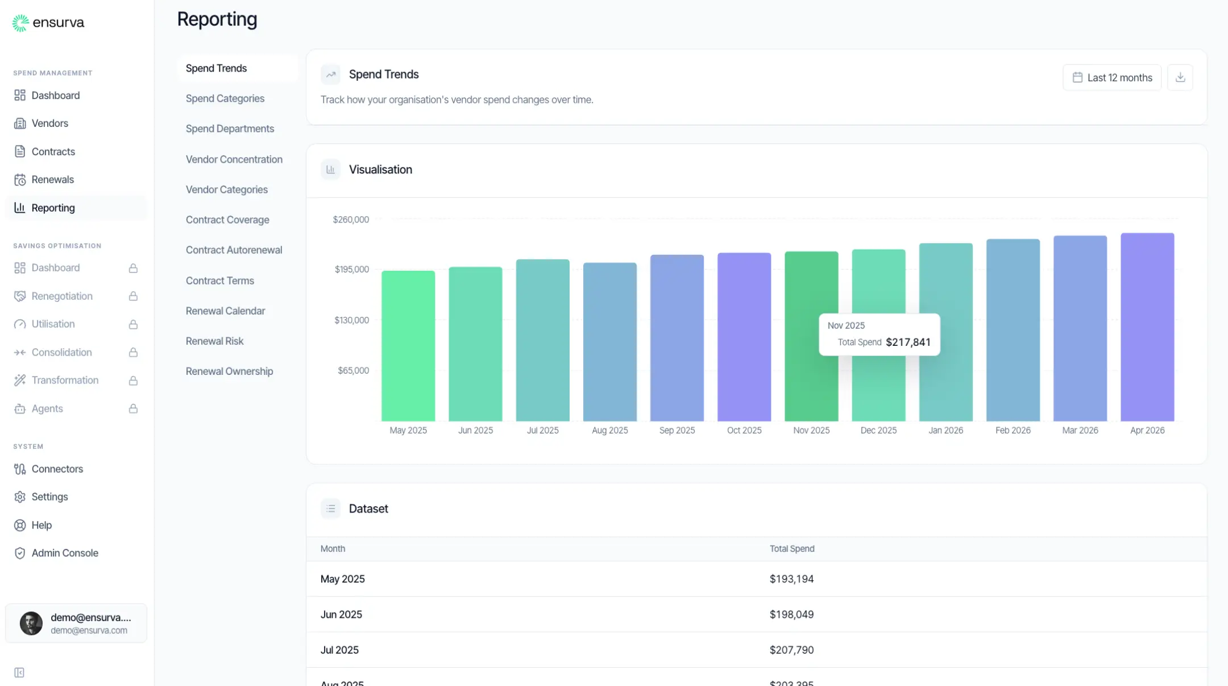The height and width of the screenshot is (686, 1228).
Task: Select the Vendors icon in the sidebar
Action: (x=20, y=123)
